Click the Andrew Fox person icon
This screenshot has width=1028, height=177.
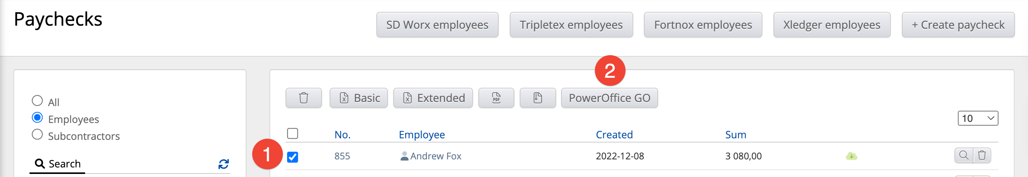click(x=404, y=156)
